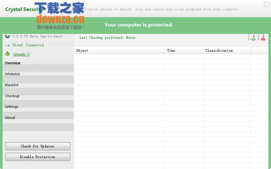Sort by the Time column header

[x=185, y=50]
